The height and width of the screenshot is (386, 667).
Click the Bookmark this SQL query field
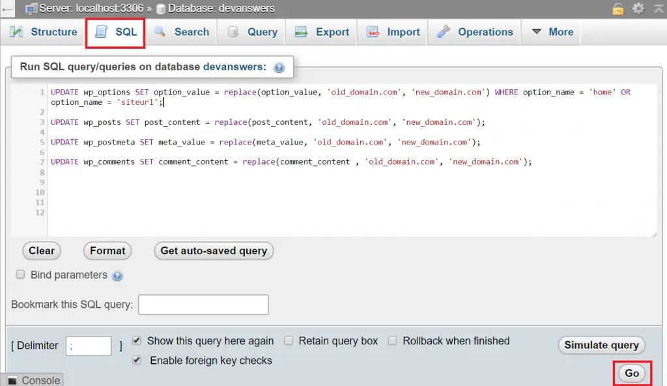point(203,305)
